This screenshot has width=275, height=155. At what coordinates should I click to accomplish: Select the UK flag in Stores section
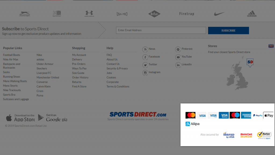click(x=272, y=46)
